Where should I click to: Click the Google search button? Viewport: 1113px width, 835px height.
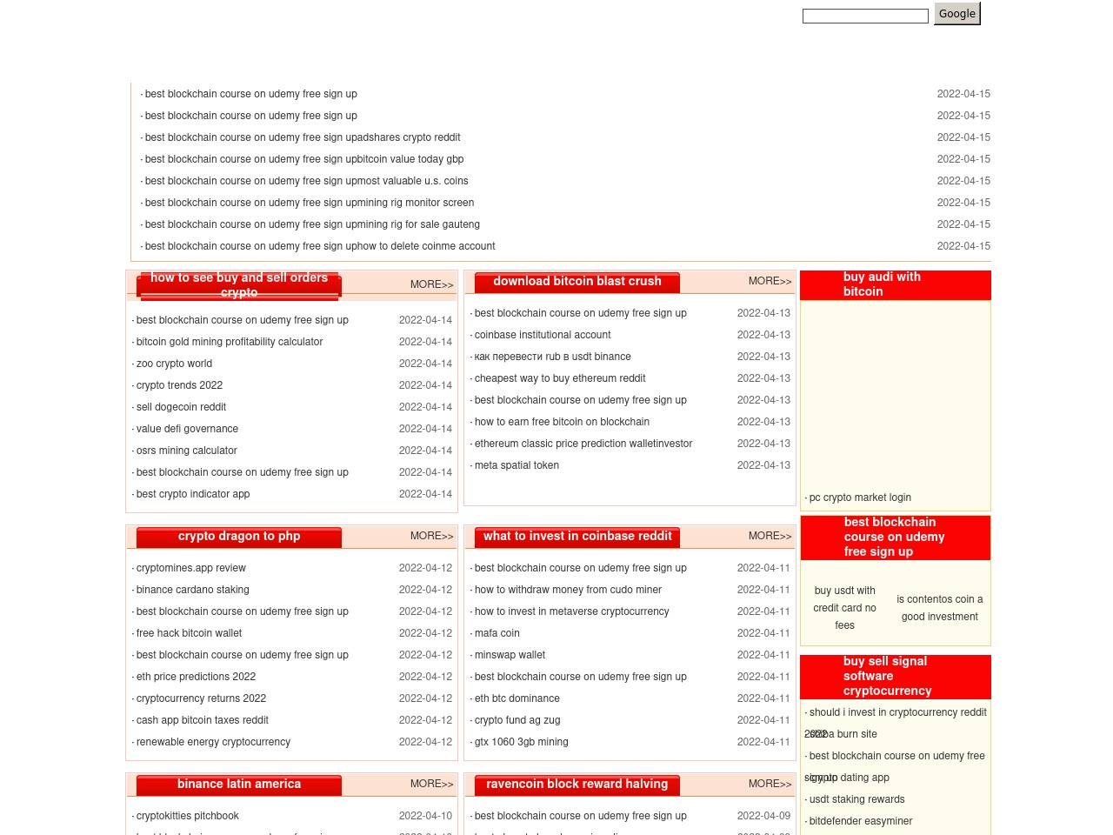[x=956, y=14]
